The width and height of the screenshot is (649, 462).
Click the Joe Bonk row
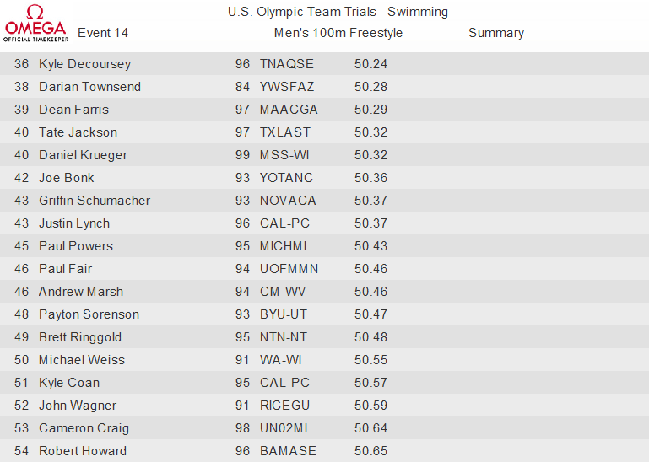click(324, 177)
